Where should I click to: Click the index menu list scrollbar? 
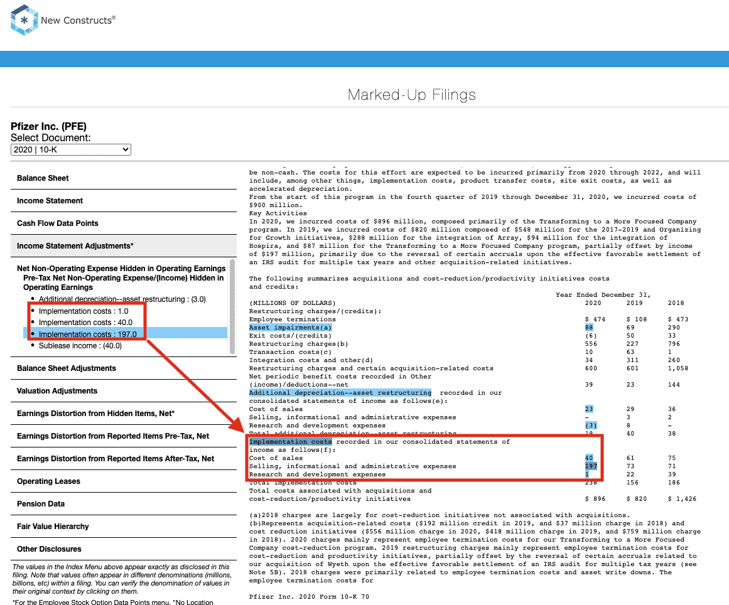[x=232, y=307]
